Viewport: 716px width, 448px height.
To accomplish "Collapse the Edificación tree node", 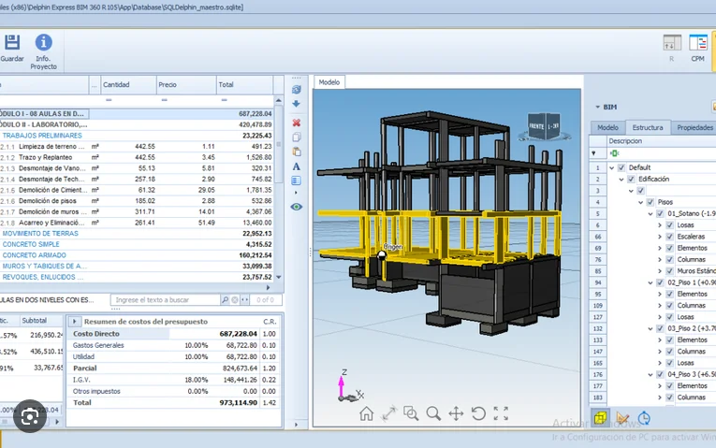I will [621, 180].
